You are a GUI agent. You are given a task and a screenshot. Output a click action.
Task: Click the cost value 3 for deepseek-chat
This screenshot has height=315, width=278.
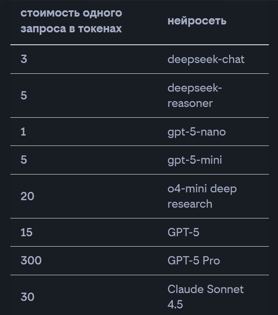(24, 59)
